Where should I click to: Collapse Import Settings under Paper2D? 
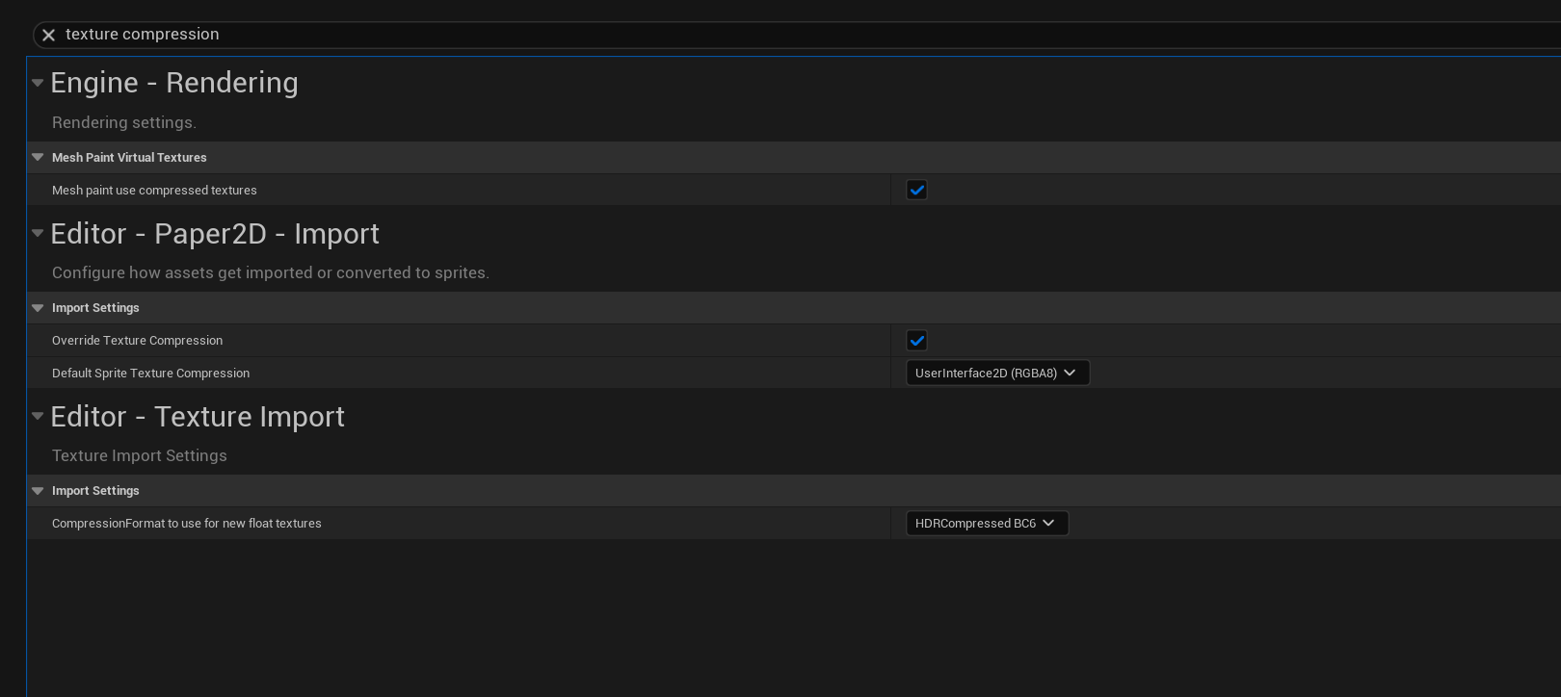tap(38, 308)
